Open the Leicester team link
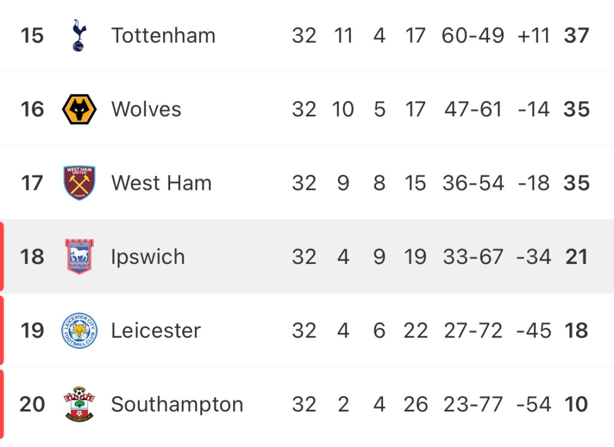This screenshot has height=447, width=614. coord(156,330)
